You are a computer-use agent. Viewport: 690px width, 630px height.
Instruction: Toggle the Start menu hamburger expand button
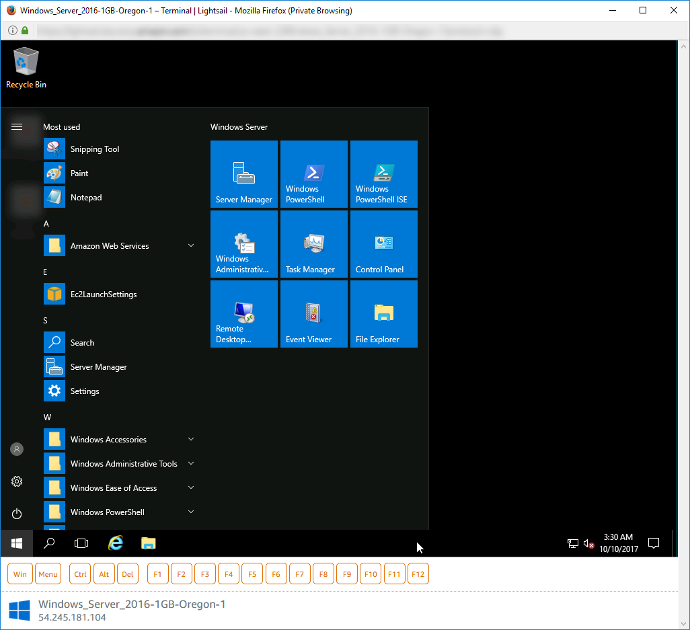tap(17, 126)
